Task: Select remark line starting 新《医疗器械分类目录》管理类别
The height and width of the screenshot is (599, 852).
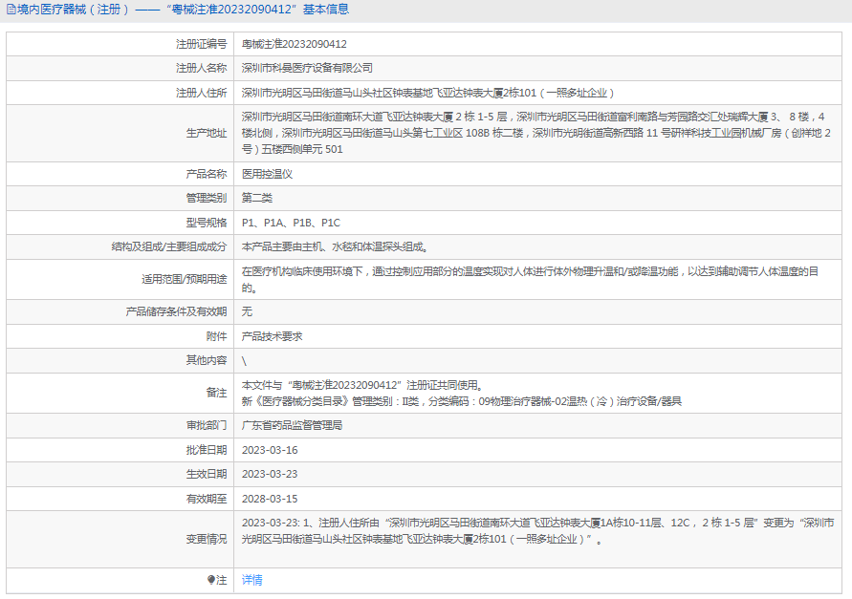Action: tap(461, 401)
